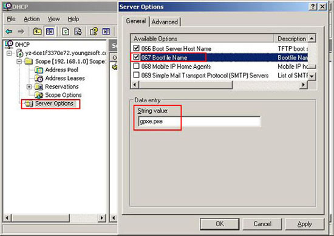Viewport: 334px width, 236px height.
Task: Select the Reservations tree item
Action: [x=62, y=87]
